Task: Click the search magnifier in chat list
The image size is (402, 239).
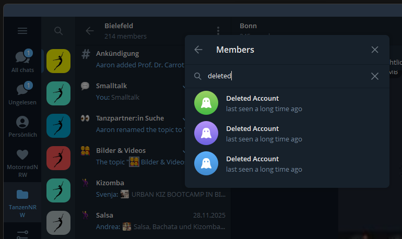Action: point(58,31)
